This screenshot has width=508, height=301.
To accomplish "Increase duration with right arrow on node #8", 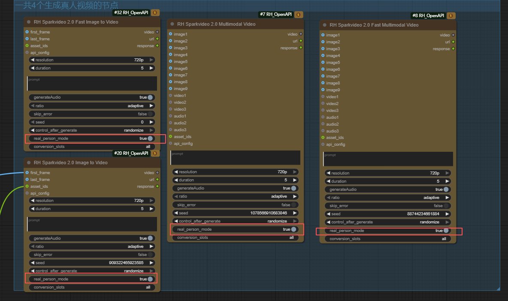I will pyautogui.click(x=447, y=181).
